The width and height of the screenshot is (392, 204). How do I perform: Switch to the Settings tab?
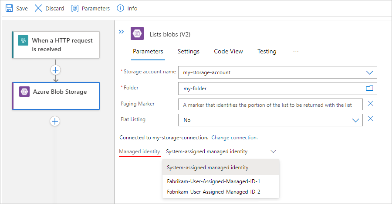click(189, 51)
